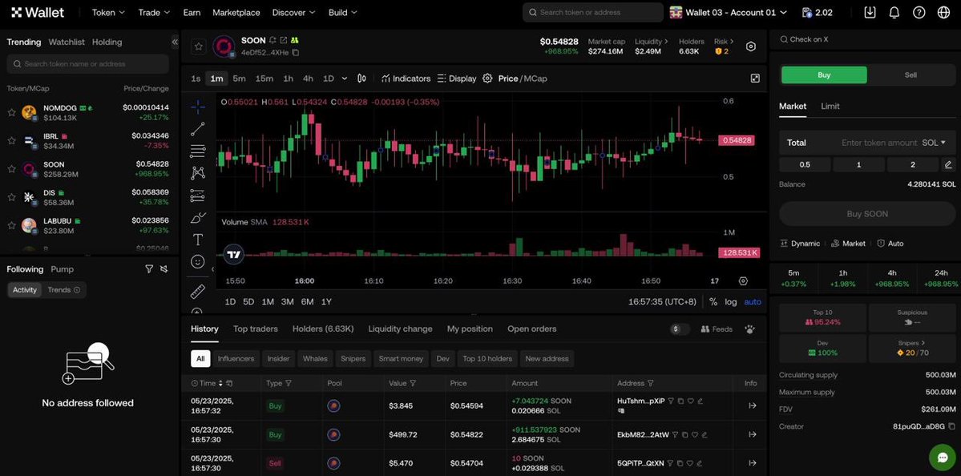Open the SOON token settings hexagon icon

751,46
